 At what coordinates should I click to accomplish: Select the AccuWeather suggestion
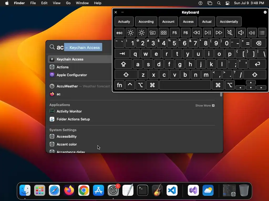[80, 86]
